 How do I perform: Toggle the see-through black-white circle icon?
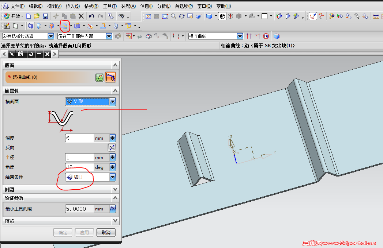click(x=222, y=16)
